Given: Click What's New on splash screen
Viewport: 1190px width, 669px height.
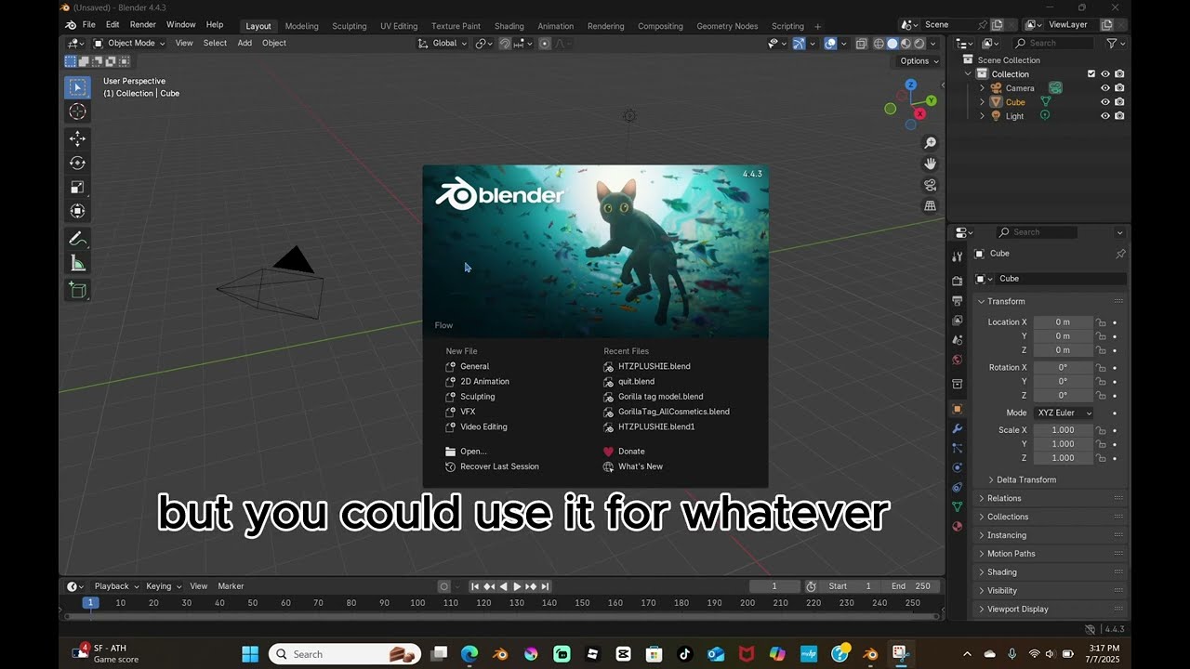Looking at the screenshot, I should pyautogui.click(x=641, y=466).
